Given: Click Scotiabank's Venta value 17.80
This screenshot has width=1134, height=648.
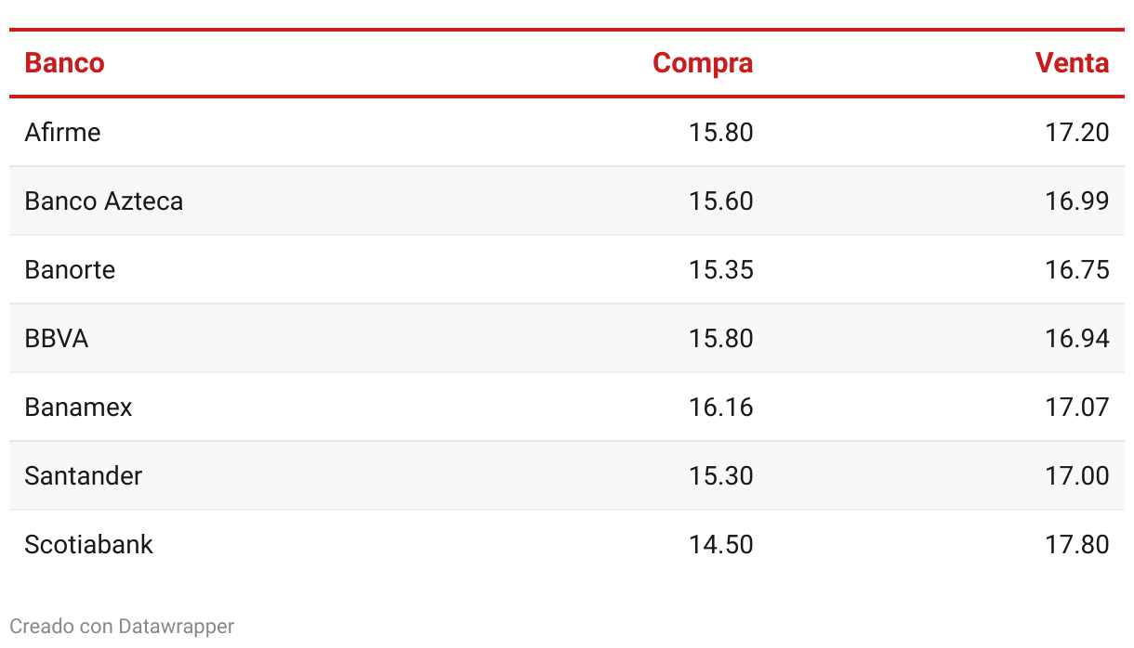Looking at the screenshot, I should tap(1077, 544).
